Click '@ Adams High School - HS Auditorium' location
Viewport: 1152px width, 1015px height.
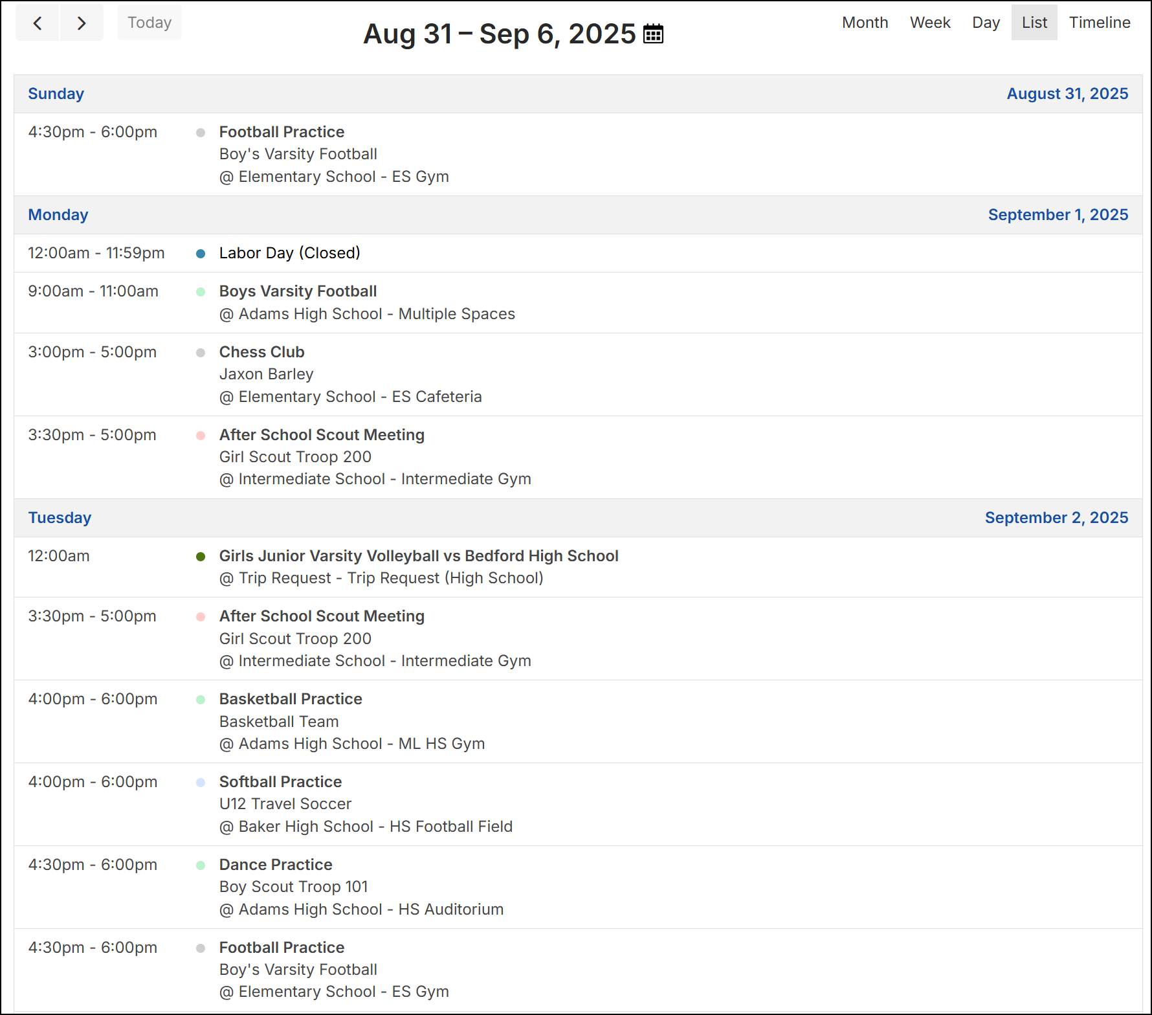[361, 909]
